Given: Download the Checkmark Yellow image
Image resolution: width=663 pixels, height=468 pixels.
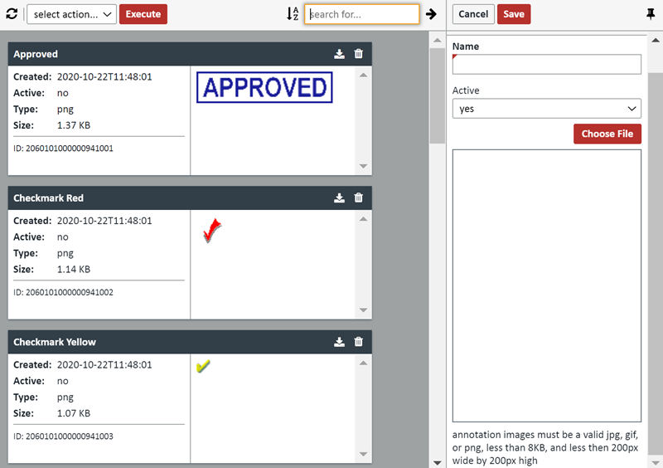Looking at the screenshot, I should coord(339,342).
